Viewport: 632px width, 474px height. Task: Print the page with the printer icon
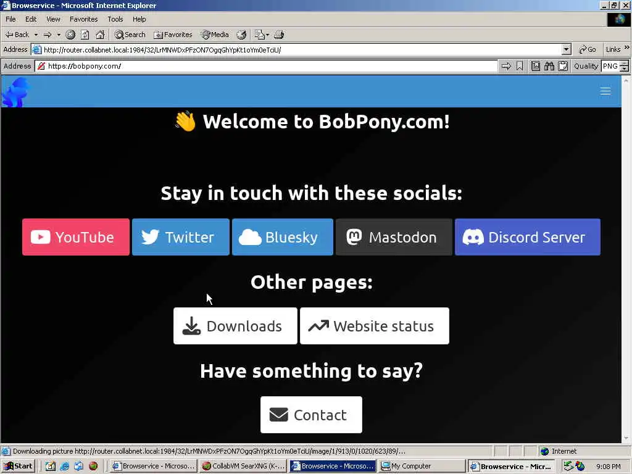point(279,35)
